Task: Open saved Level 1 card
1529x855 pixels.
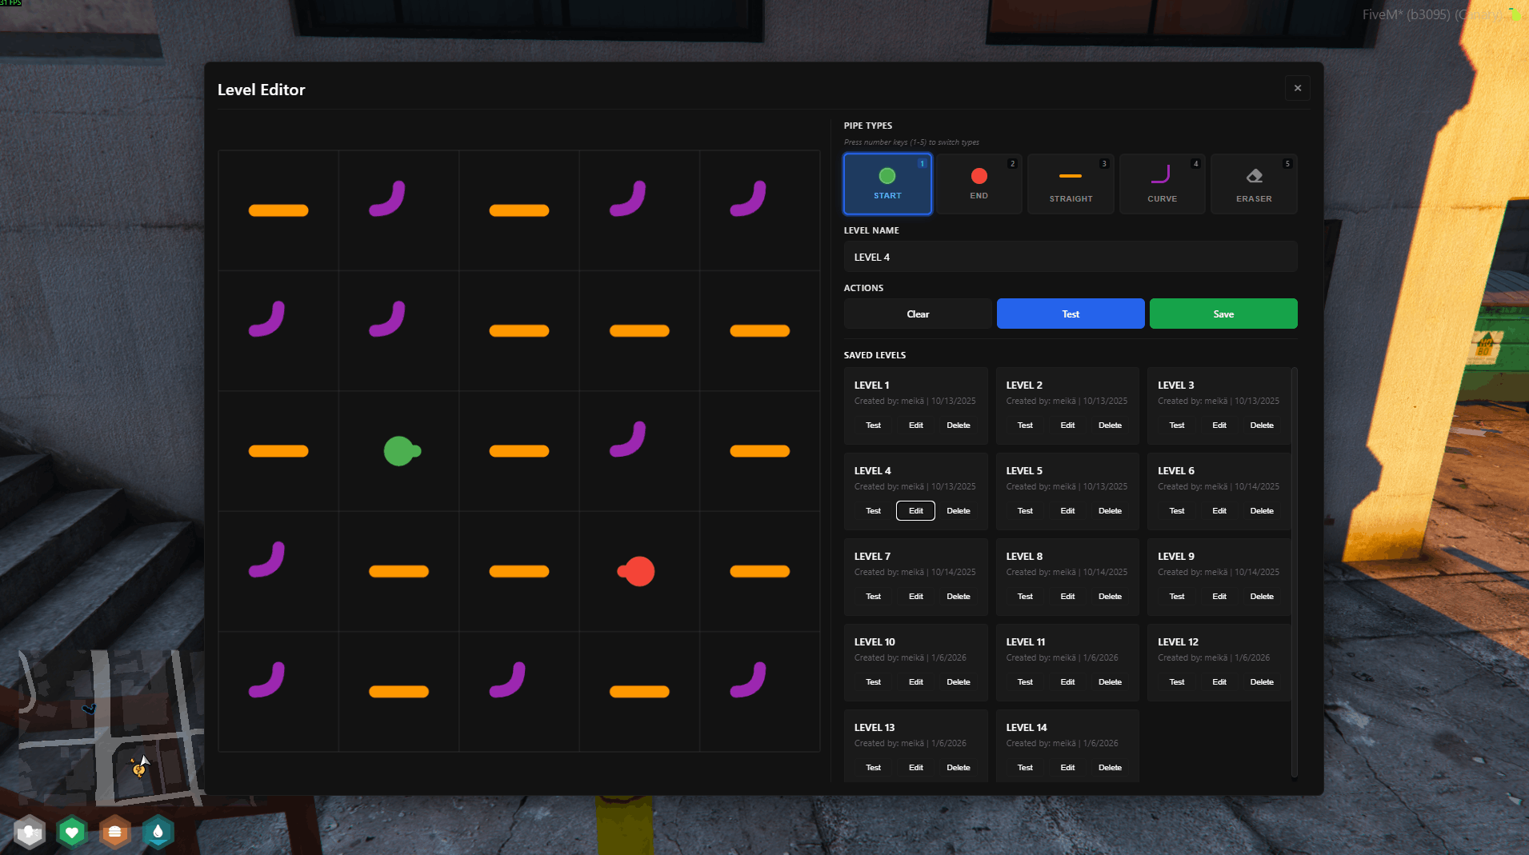Action: click(x=915, y=392)
